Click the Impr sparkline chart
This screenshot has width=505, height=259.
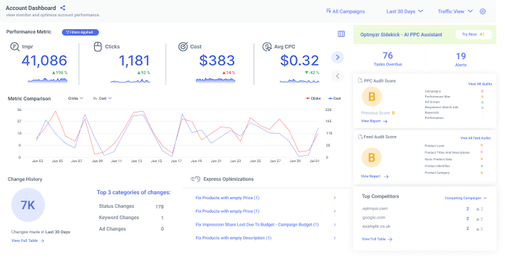[x=48, y=80]
